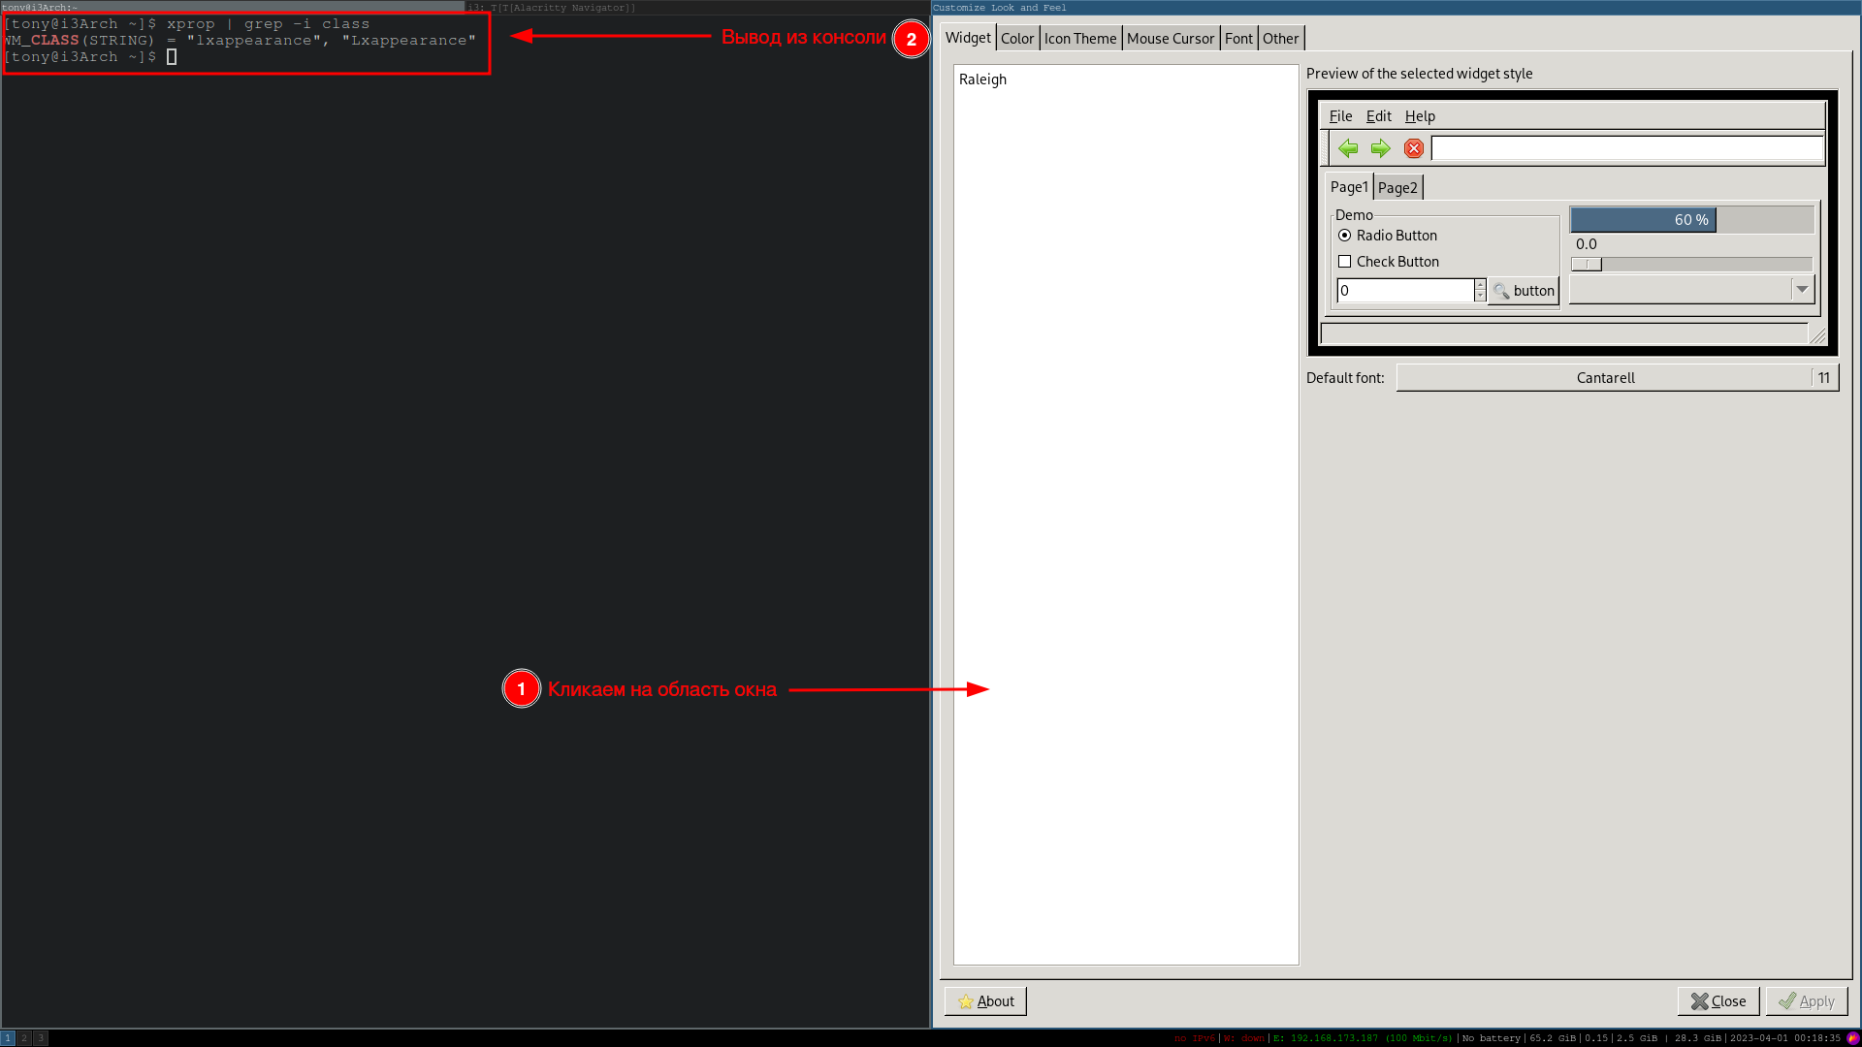The width and height of the screenshot is (1862, 1047).
Task: Switch to i3 workspace 3
Action: click(41, 1038)
